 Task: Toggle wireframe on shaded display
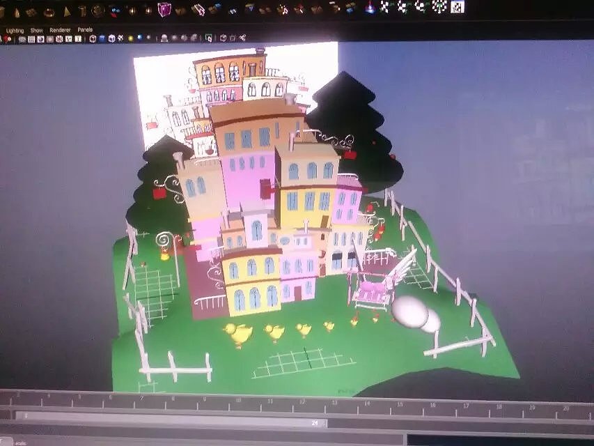(x=111, y=38)
